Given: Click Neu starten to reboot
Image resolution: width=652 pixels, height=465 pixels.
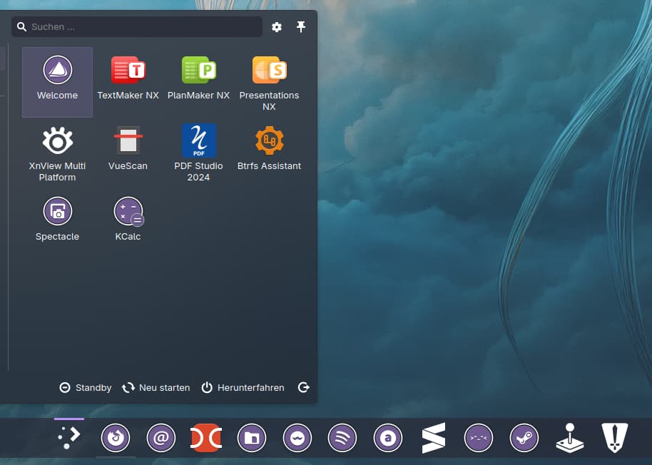Looking at the screenshot, I should [x=156, y=387].
